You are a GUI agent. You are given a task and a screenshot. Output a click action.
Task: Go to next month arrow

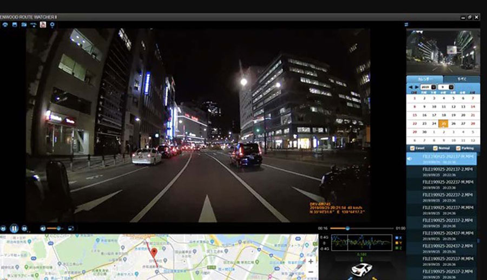(417, 87)
